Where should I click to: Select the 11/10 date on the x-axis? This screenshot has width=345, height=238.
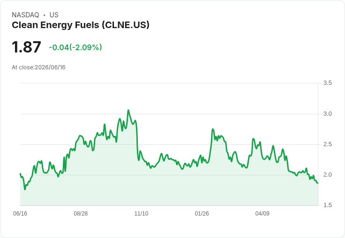click(141, 213)
